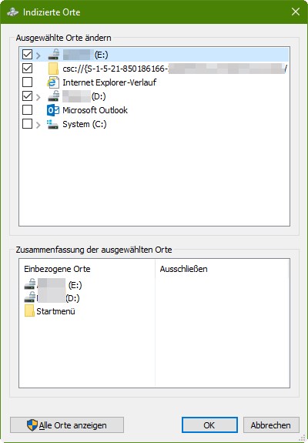Click the Ausschließen column header

point(184,269)
